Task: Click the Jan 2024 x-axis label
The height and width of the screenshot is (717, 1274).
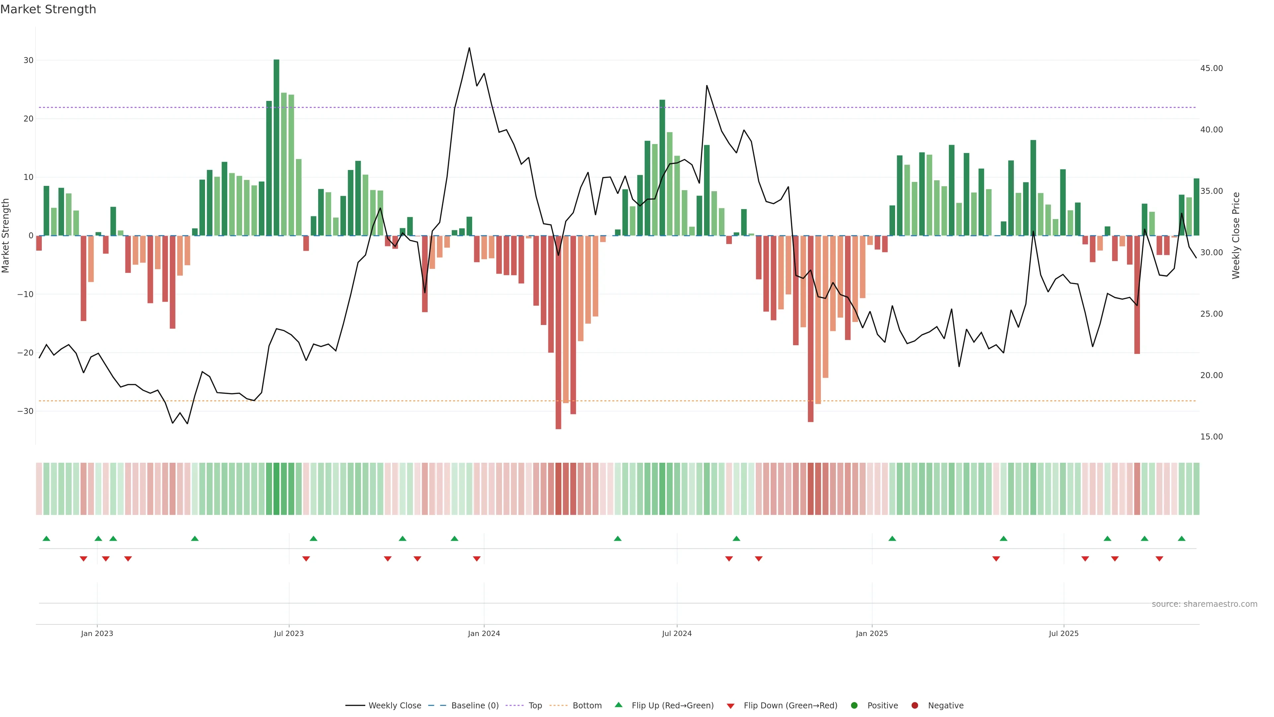Action: [484, 633]
